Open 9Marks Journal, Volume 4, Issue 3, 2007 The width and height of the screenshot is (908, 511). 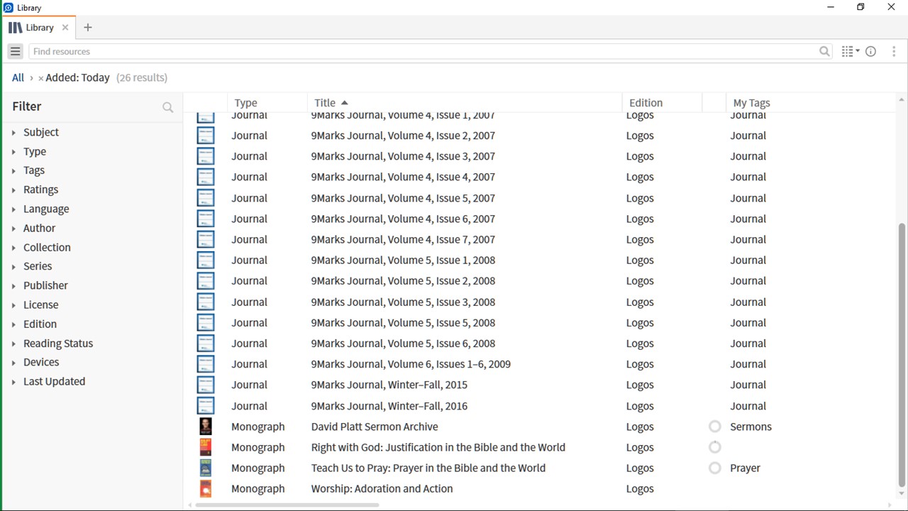[403, 156]
